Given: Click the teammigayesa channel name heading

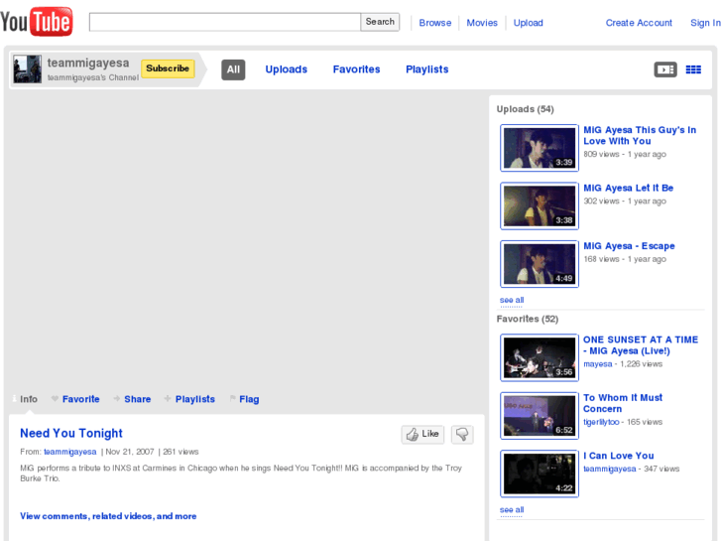Looking at the screenshot, I should click(x=88, y=63).
